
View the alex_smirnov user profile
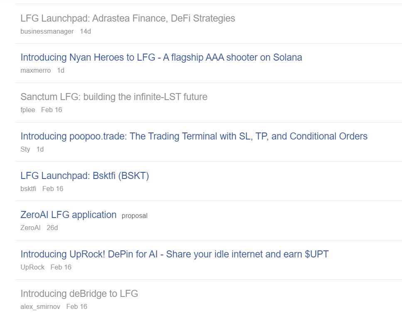(x=40, y=306)
